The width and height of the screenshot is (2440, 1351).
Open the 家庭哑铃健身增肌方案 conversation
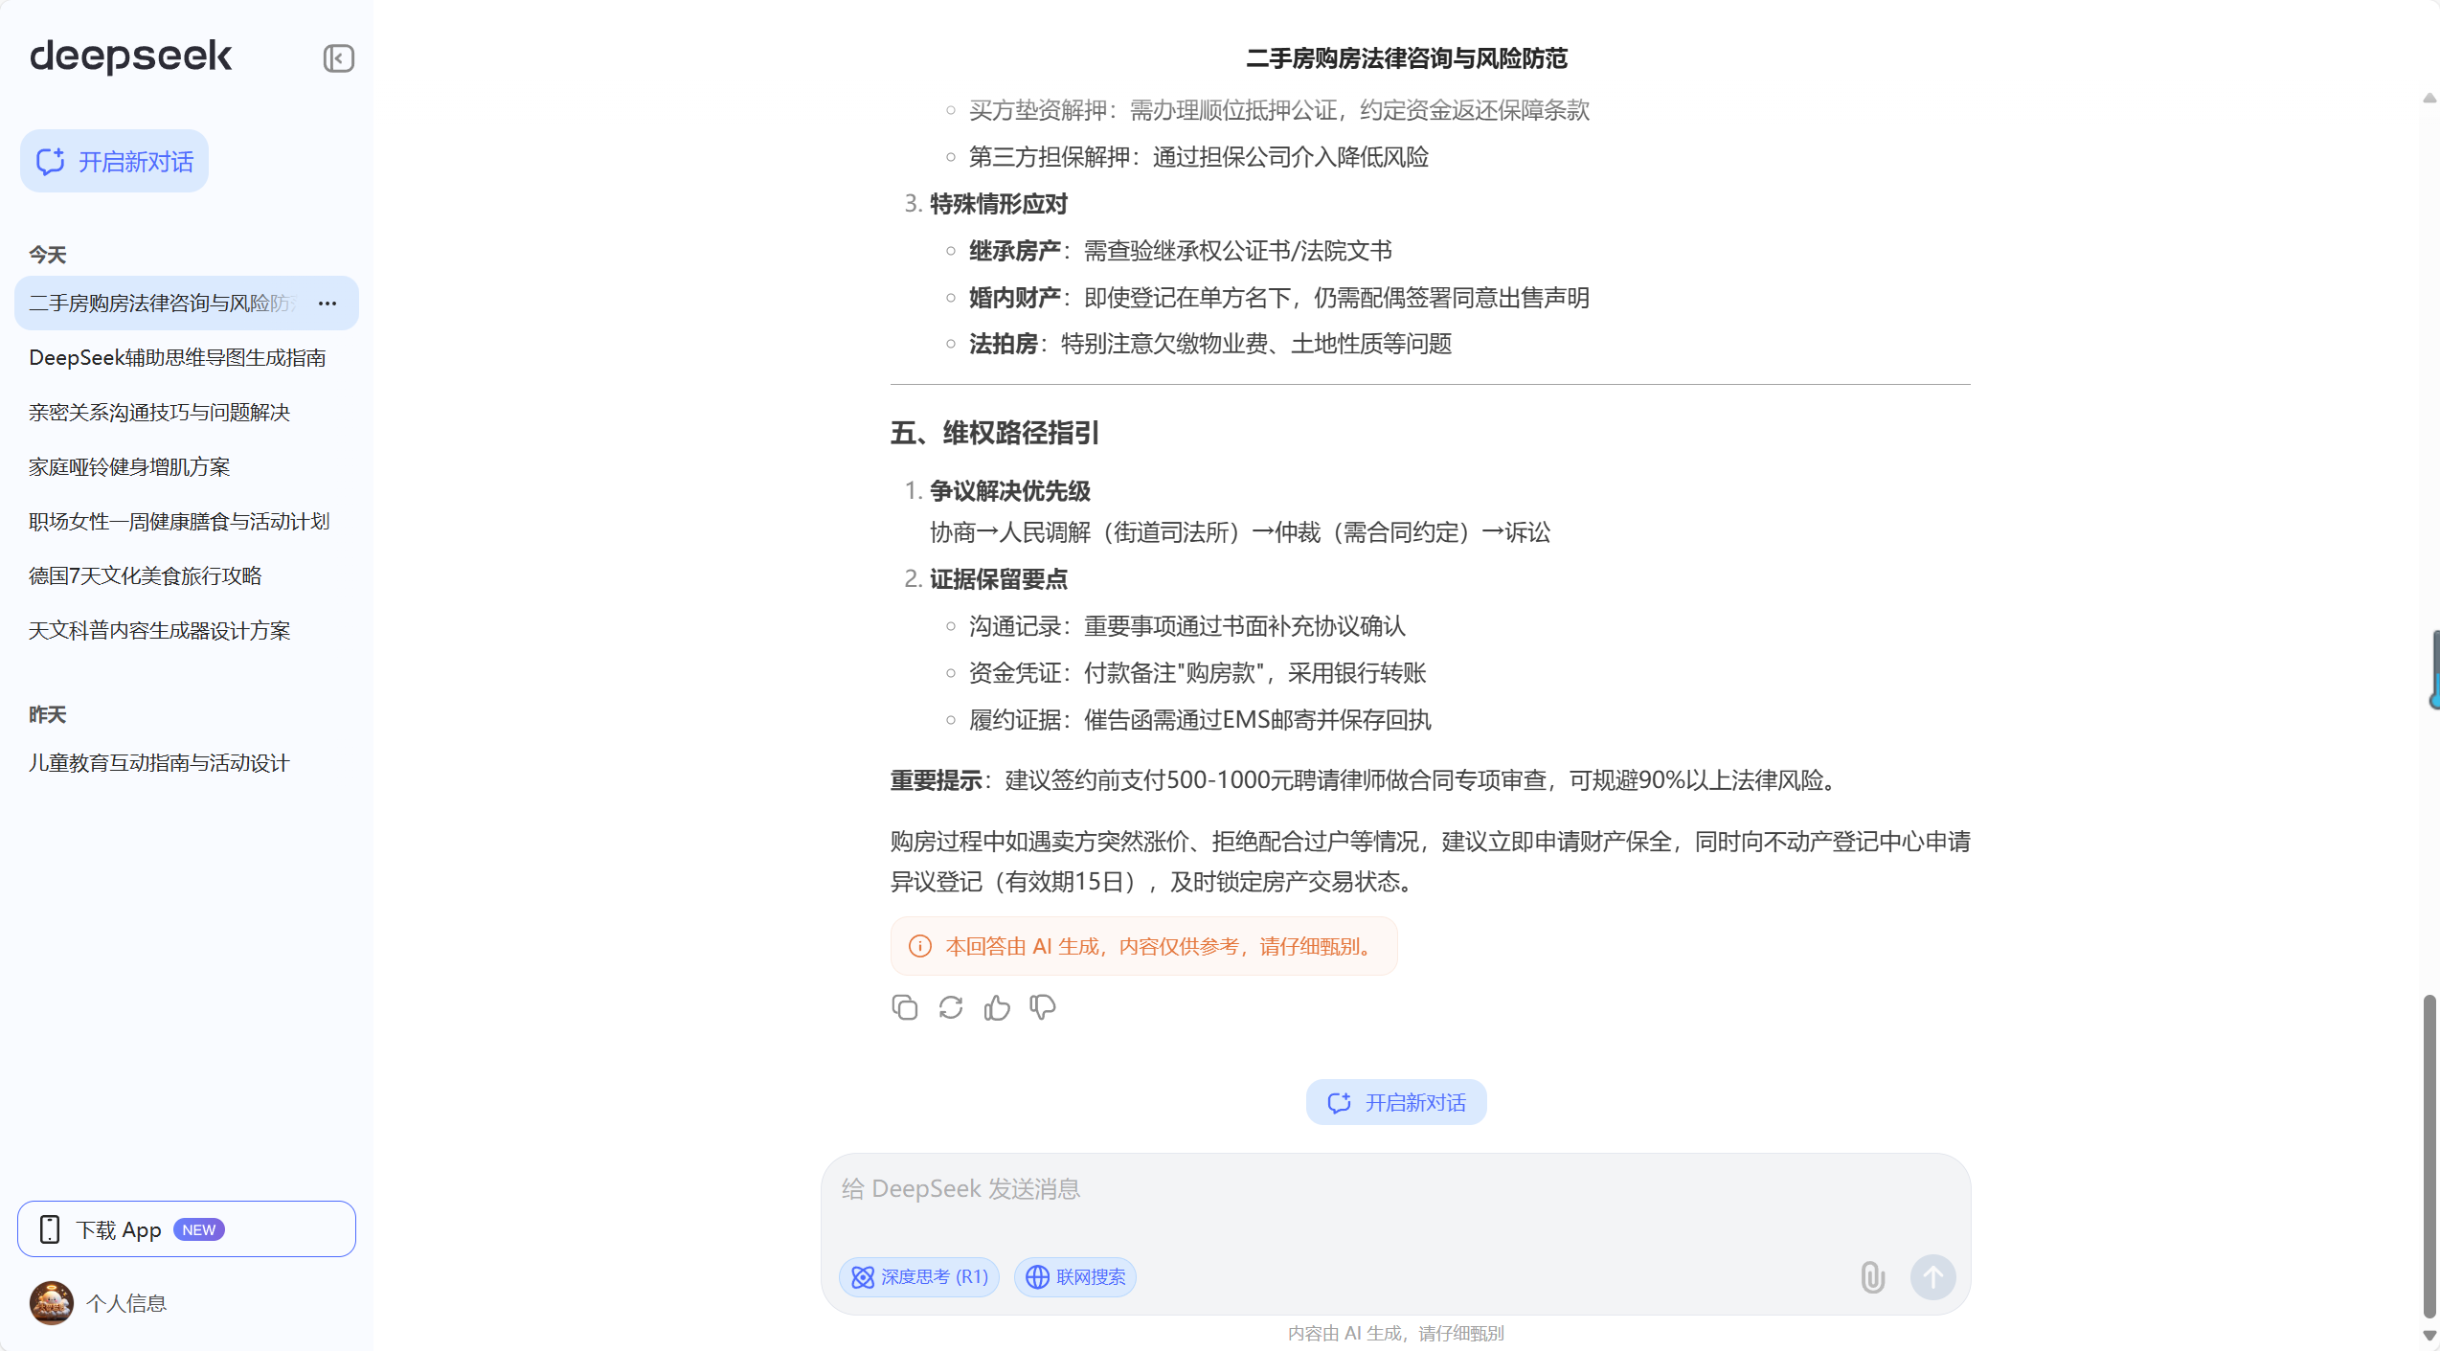129,467
